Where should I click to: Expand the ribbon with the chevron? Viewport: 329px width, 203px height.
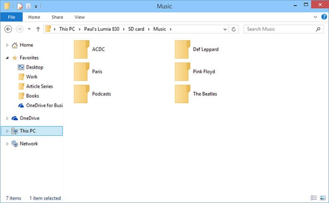pyautogui.click(x=315, y=17)
